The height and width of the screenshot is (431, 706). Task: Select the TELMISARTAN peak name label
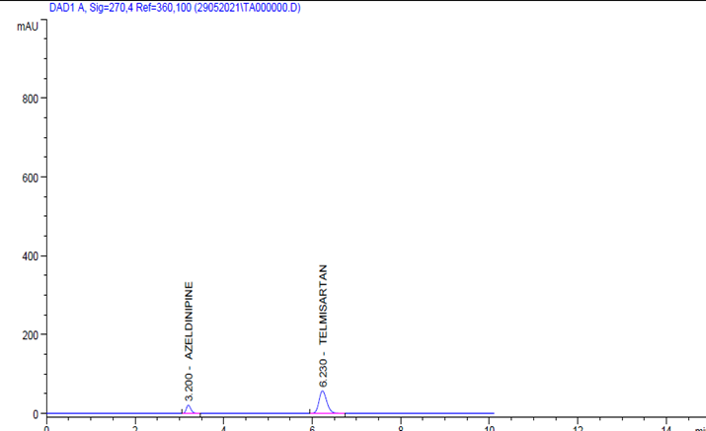323,305
